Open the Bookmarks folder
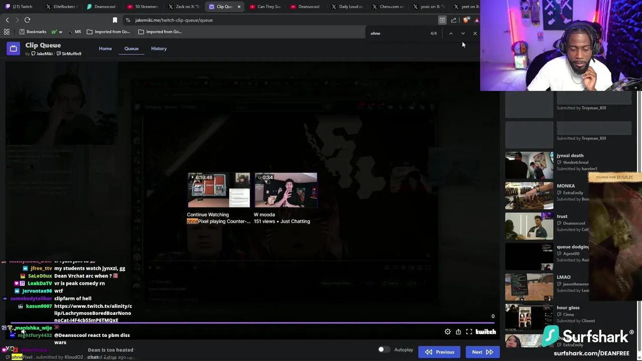Image resolution: width=642 pixels, height=361 pixels. tap(33, 32)
